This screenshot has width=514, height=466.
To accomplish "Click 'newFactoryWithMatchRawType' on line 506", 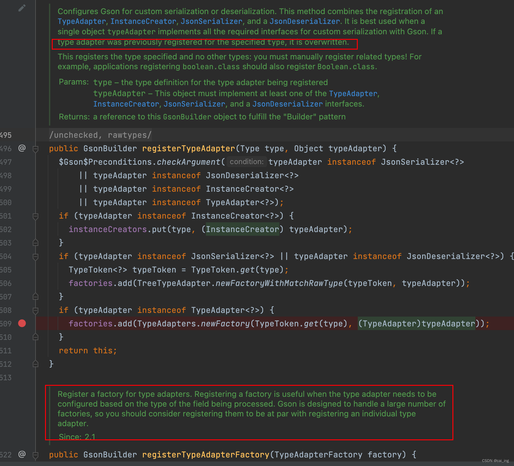I will [279, 283].
